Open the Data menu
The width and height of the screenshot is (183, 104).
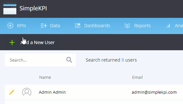click(55, 26)
